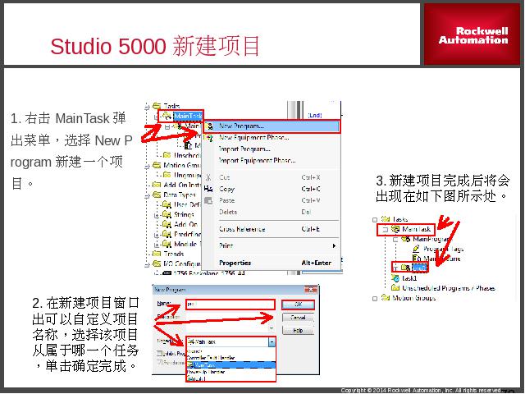The width and height of the screenshot is (525, 394).
Task: Select Copy in the context menu
Action: pos(226,189)
